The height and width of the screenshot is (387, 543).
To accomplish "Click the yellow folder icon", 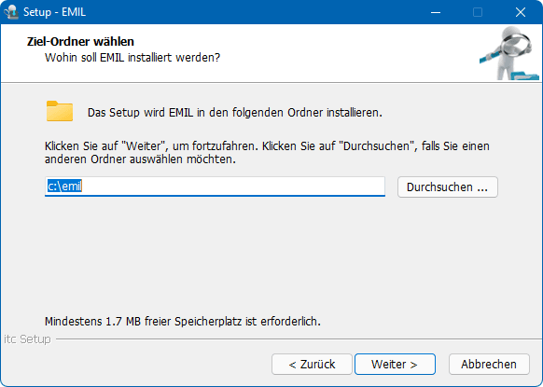I will (60, 111).
